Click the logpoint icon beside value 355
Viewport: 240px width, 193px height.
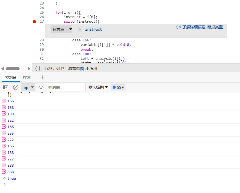pyautogui.click(x=4, y=133)
